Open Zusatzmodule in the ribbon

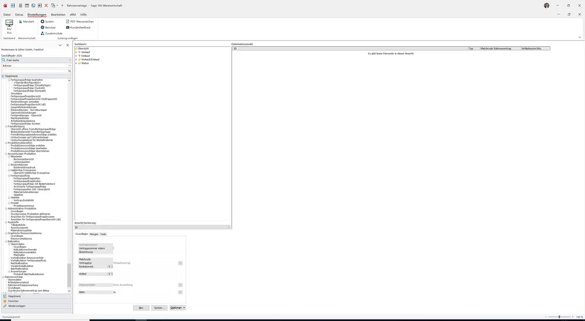(51, 33)
